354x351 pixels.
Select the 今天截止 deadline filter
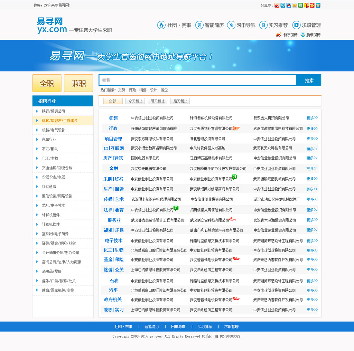(135, 101)
